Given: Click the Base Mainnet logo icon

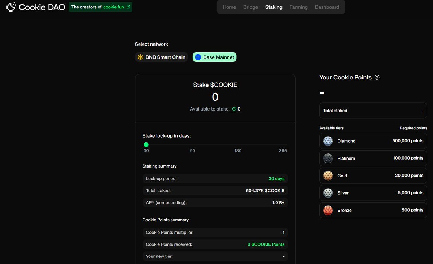Looking at the screenshot, I should click(x=198, y=57).
